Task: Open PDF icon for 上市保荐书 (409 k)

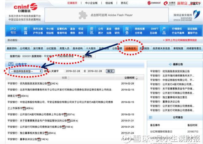Action: pos(24,108)
